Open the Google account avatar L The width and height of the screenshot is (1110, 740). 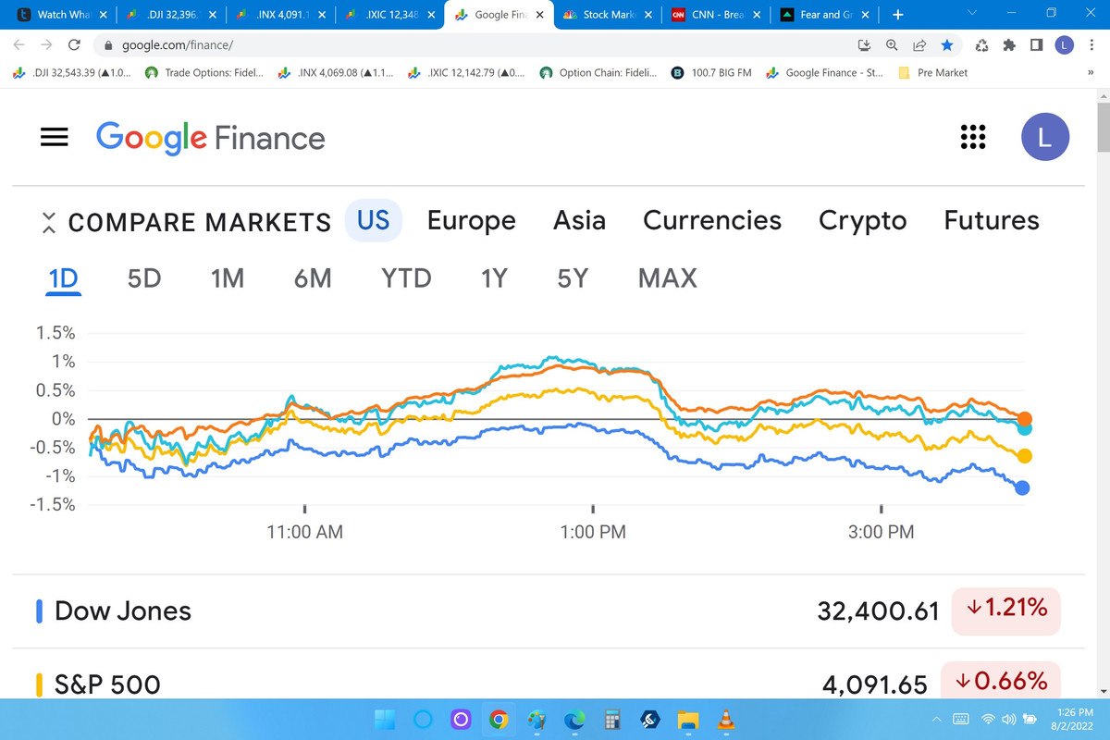coord(1044,138)
